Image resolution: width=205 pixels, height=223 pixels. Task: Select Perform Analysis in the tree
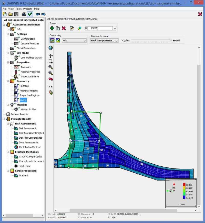(x=19, y=114)
